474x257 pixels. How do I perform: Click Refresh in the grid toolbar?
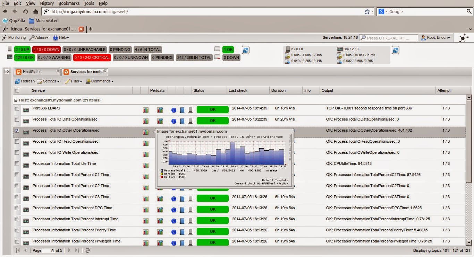25,81
